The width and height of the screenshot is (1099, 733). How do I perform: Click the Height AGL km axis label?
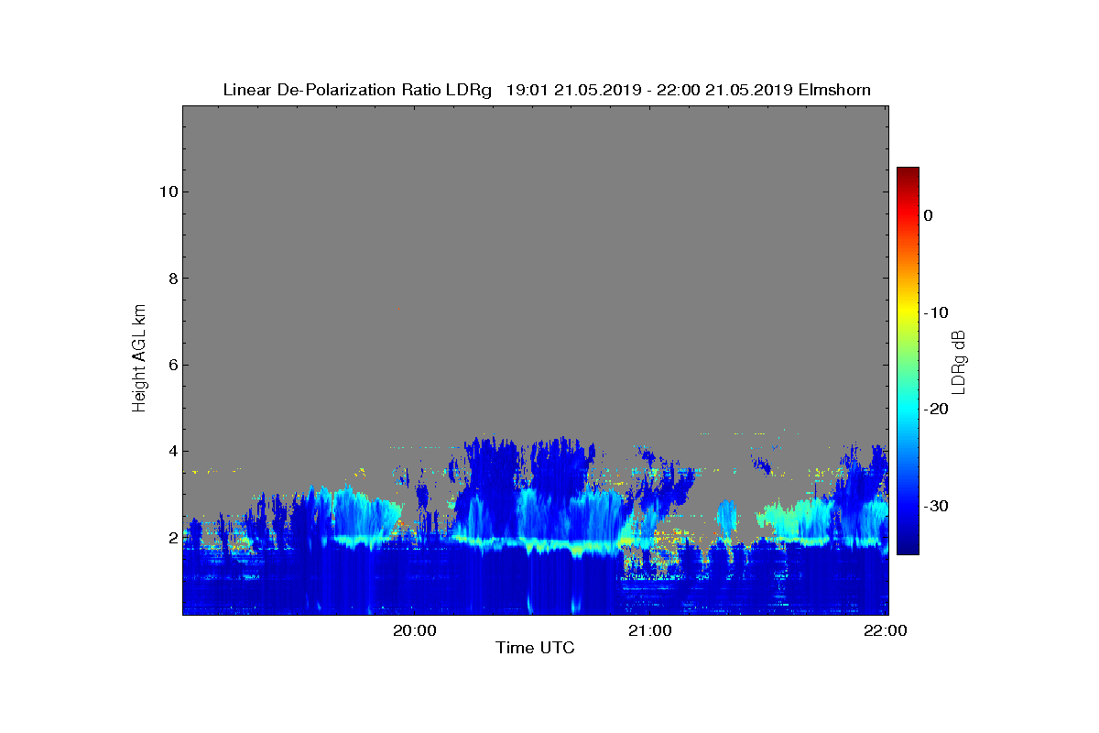139,360
